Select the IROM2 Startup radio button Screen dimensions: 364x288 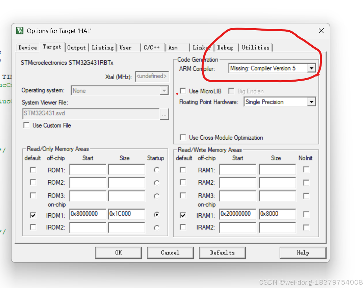point(156,228)
